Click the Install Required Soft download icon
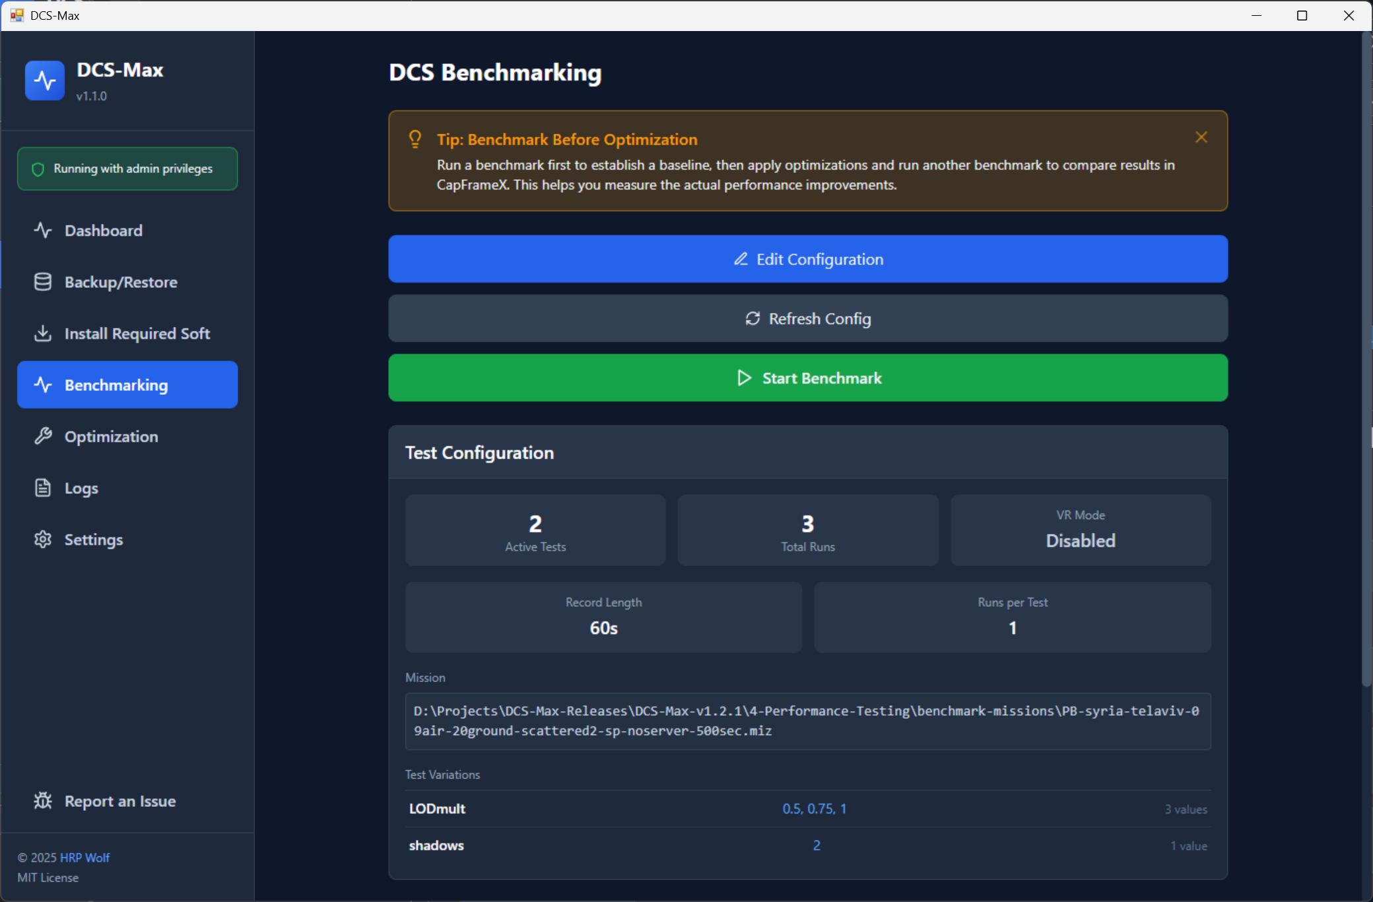This screenshot has width=1373, height=902. 43,333
